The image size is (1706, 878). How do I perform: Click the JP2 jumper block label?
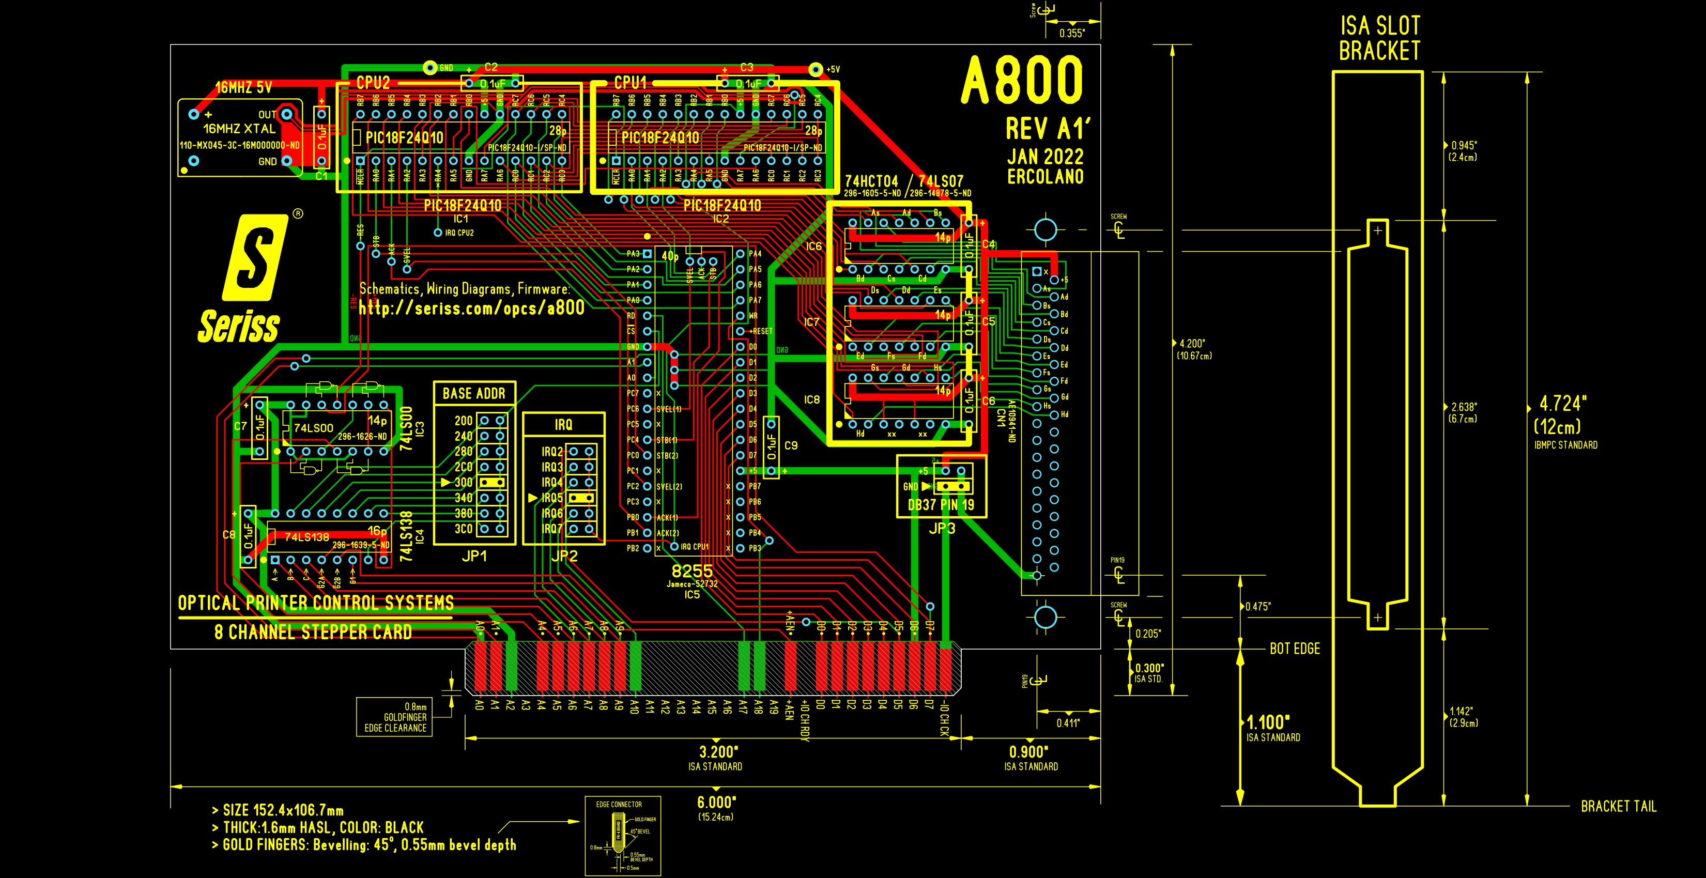[x=564, y=556]
